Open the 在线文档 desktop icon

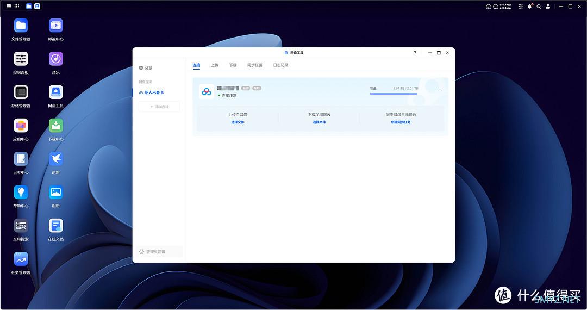56,225
